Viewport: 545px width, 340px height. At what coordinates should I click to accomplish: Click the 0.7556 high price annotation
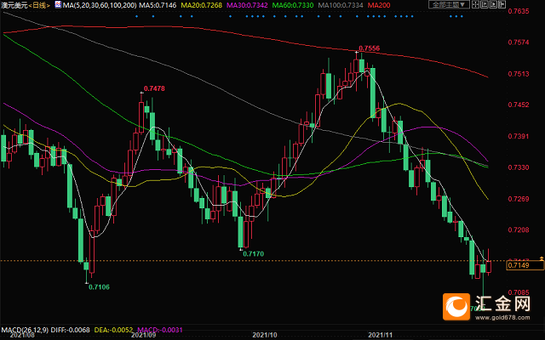click(369, 48)
